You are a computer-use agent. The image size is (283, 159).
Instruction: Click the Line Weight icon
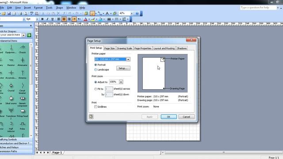(x=109, y=19)
